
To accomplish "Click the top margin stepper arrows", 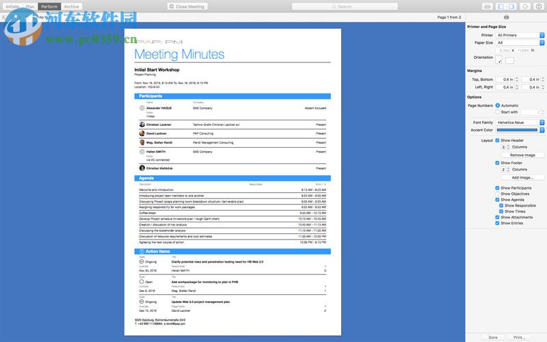I will (x=517, y=79).
